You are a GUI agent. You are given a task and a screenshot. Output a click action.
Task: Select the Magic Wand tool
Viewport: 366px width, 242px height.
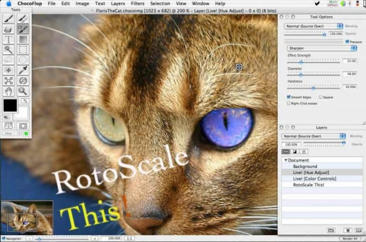click(9, 49)
